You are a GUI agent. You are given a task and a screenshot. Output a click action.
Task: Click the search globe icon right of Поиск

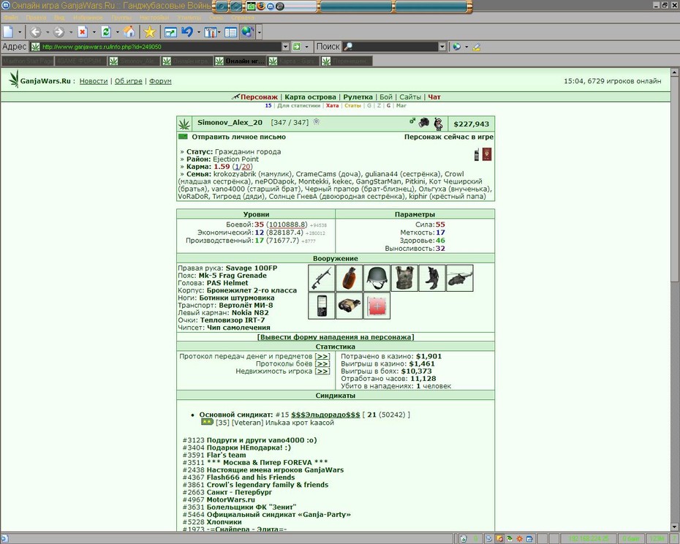pyautogui.click(x=456, y=46)
